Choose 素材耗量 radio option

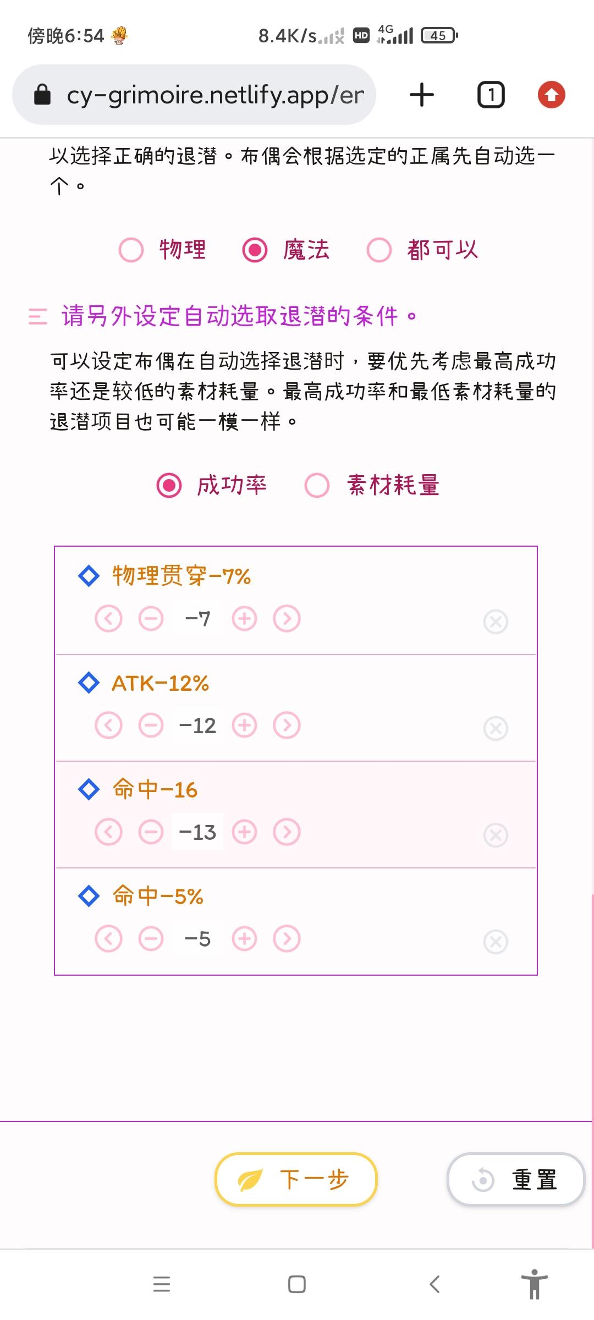pos(317,486)
